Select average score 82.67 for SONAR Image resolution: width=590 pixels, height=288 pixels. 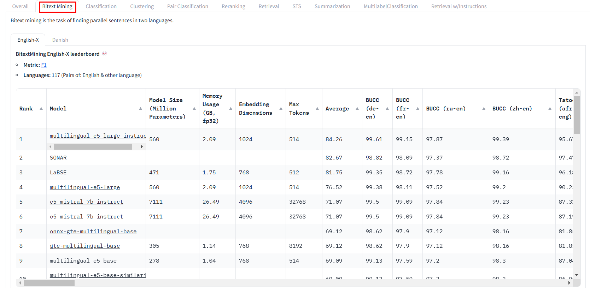point(334,158)
